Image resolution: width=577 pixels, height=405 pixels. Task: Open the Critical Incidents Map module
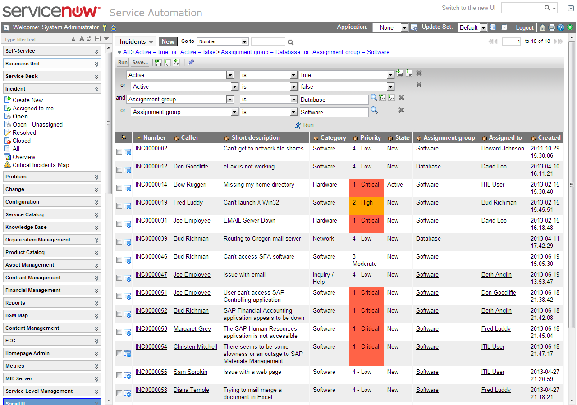click(x=41, y=165)
